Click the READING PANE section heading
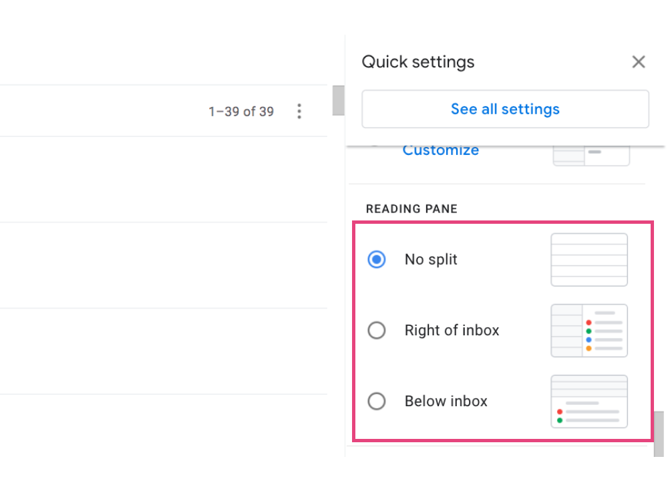The height and width of the screenshot is (491, 668). coord(411,208)
